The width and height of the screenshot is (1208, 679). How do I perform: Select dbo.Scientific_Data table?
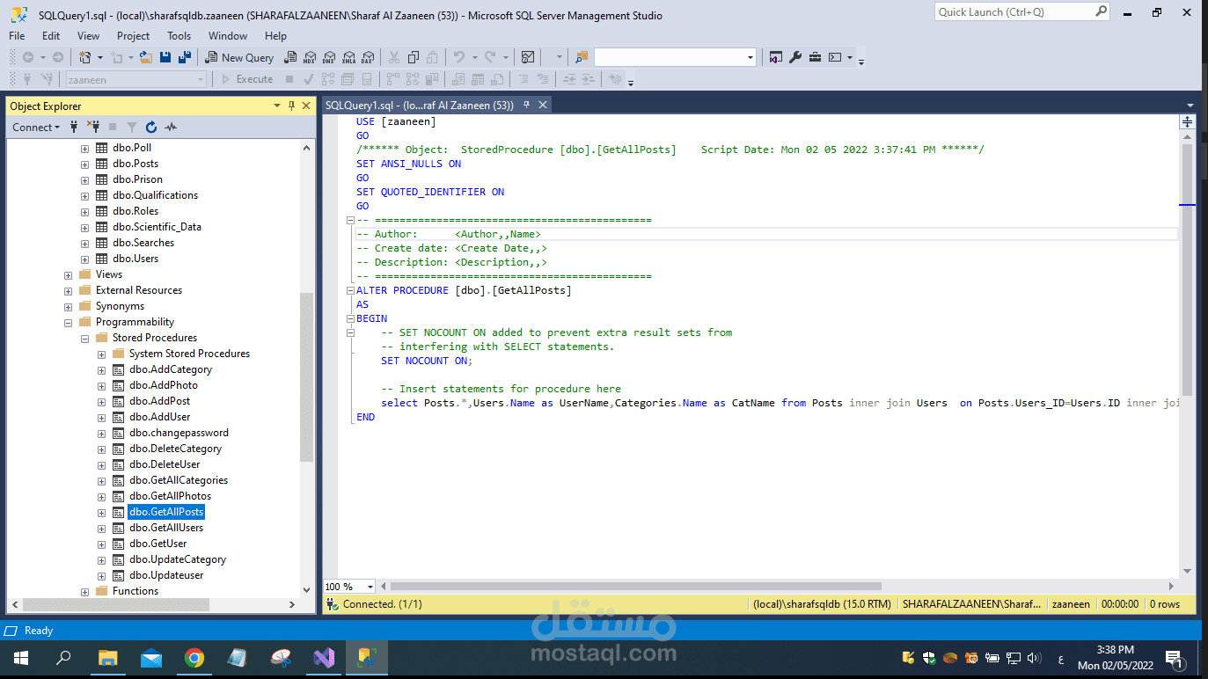157,227
